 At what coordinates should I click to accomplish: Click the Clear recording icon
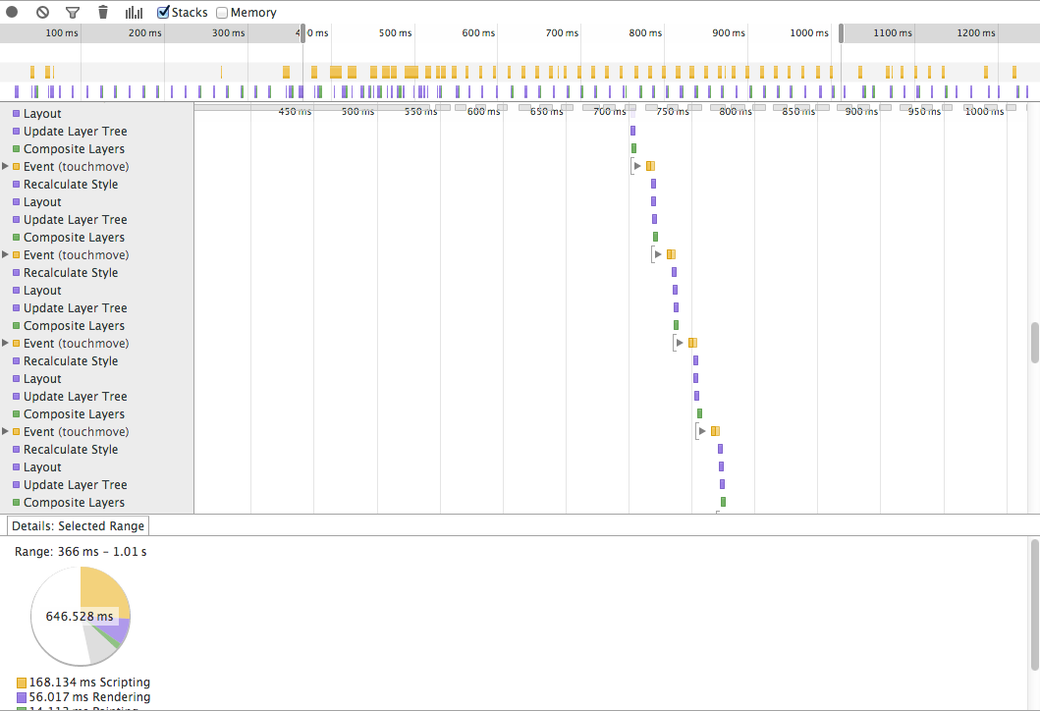click(x=42, y=13)
